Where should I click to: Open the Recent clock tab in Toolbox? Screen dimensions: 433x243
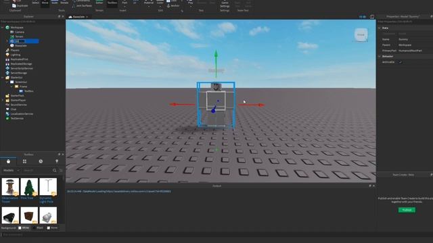tap(41, 161)
